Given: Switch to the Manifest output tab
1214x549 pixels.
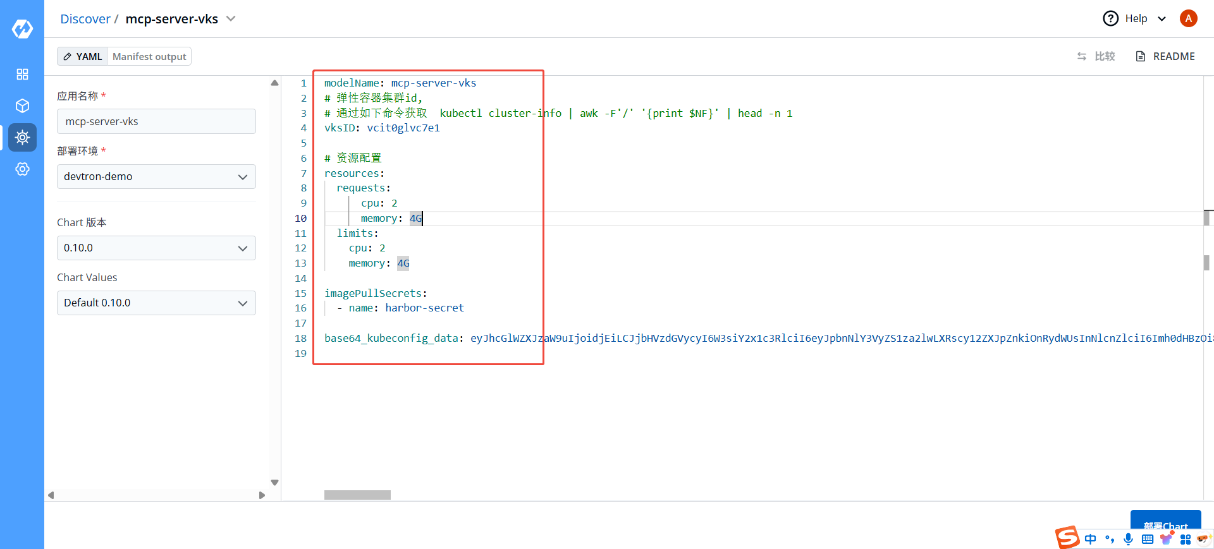Looking at the screenshot, I should [149, 57].
